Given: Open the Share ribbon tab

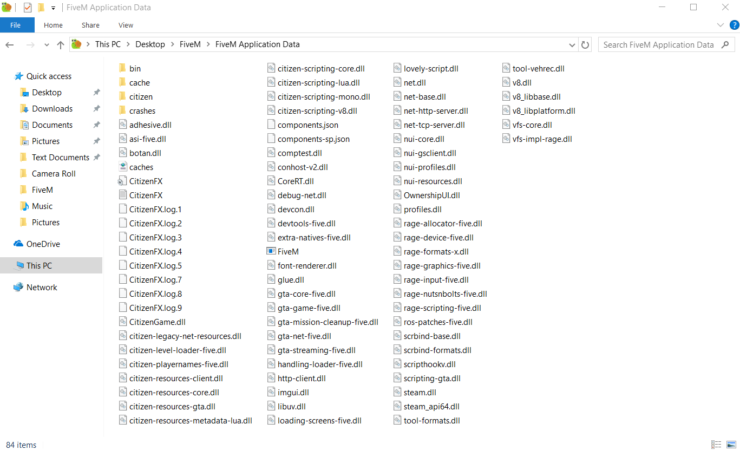Looking at the screenshot, I should click(90, 25).
